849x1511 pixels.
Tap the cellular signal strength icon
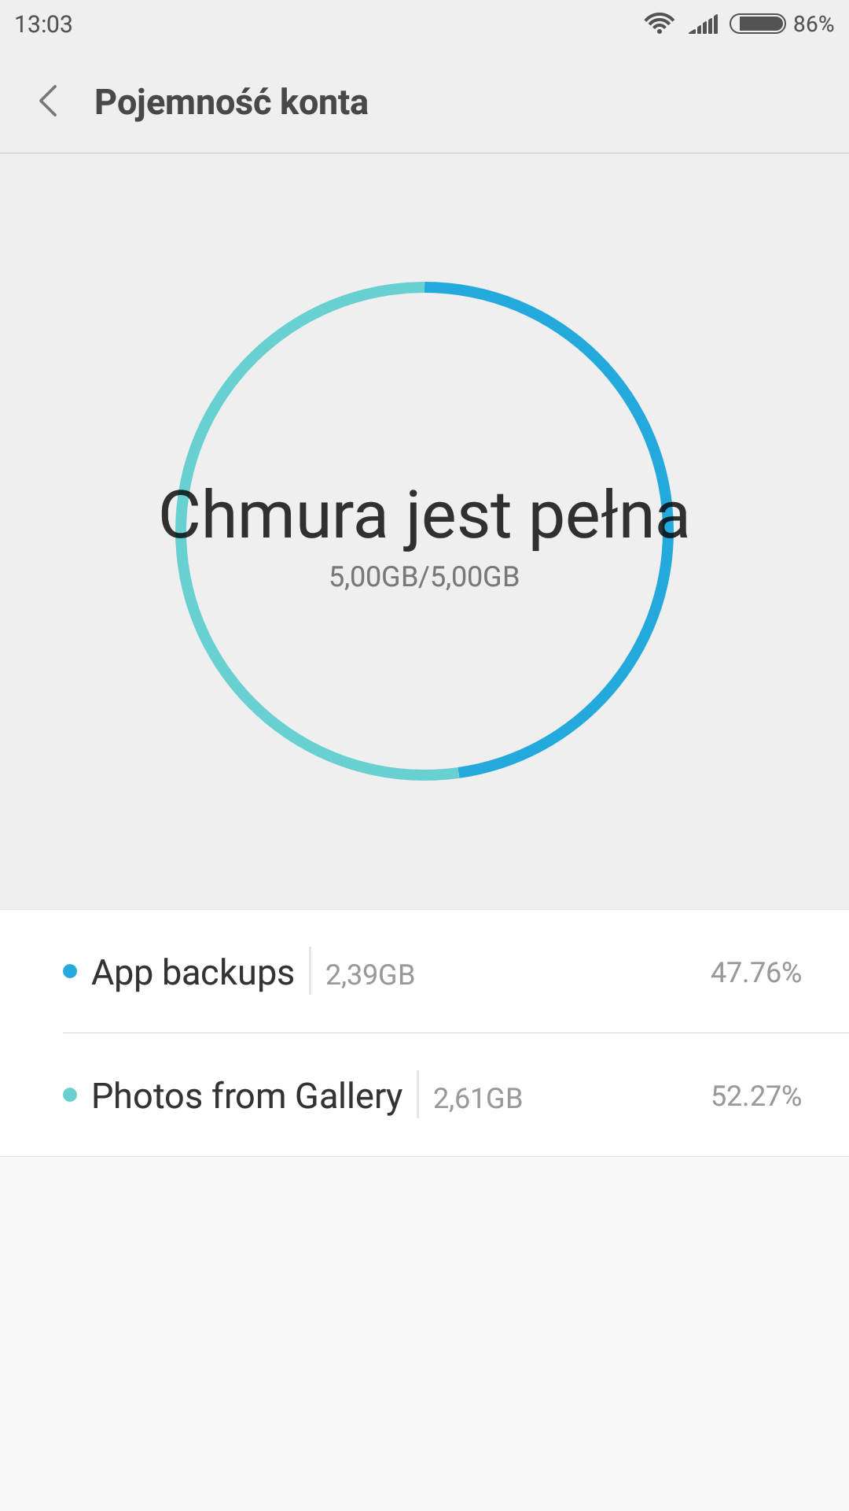pyautogui.click(x=704, y=24)
